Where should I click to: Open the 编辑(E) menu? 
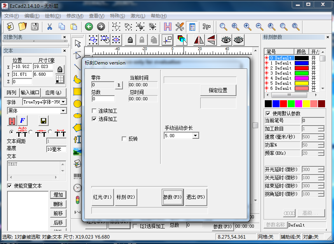[x=32, y=16]
